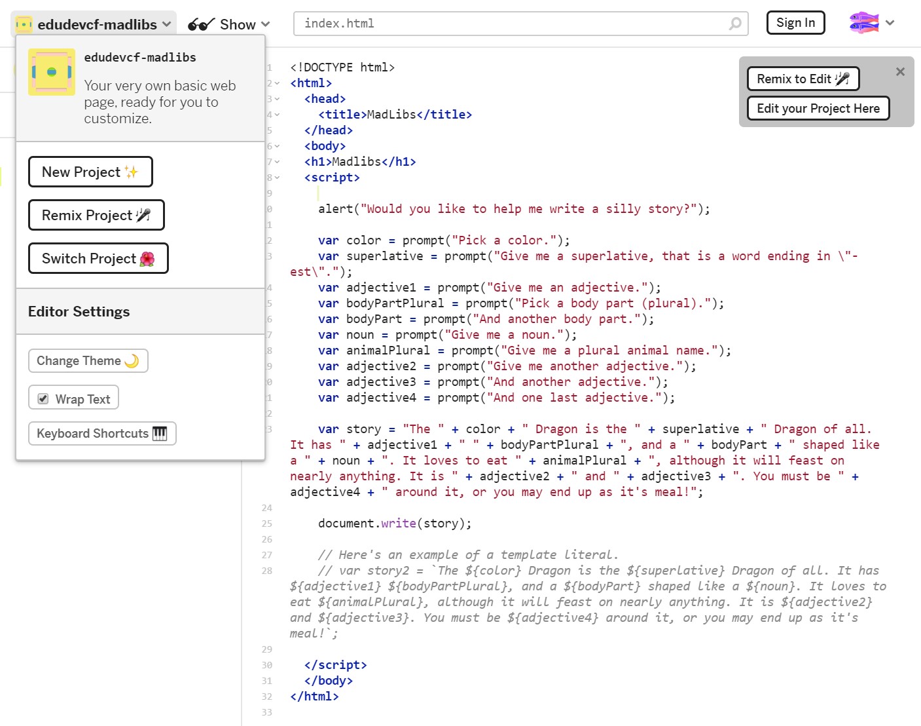
Task: Click the large project avatar in the popup
Action: click(x=52, y=72)
